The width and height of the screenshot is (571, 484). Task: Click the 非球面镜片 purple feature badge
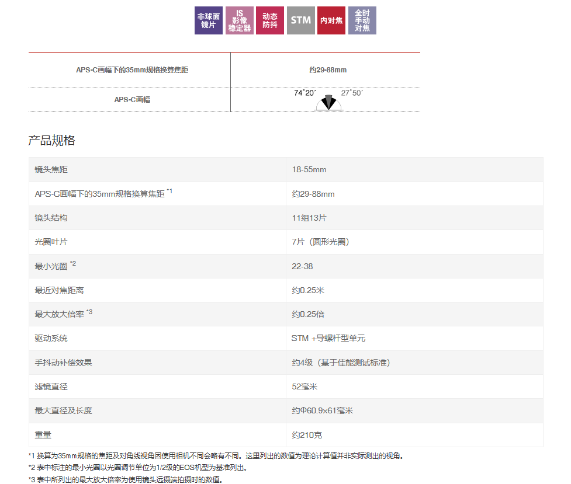pos(208,20)
